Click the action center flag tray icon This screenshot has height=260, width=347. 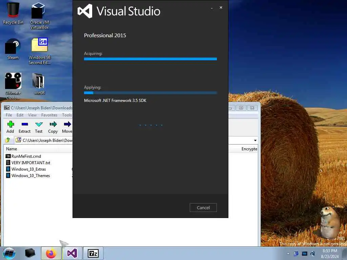pos(296,254)
